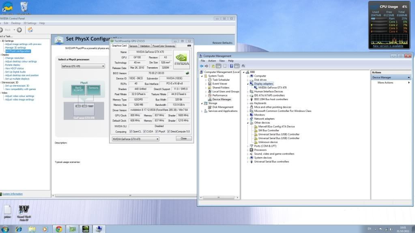The image size is (415, 233).
Task: Open Recycle Bin on desktop
Action: click(24, 7)
